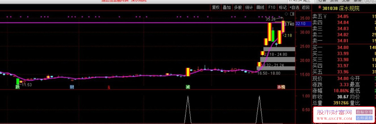Click the gray zone labeled 23.18 - 24.80
The width and height of the screenshot is (376, 124).
(279, 49)
